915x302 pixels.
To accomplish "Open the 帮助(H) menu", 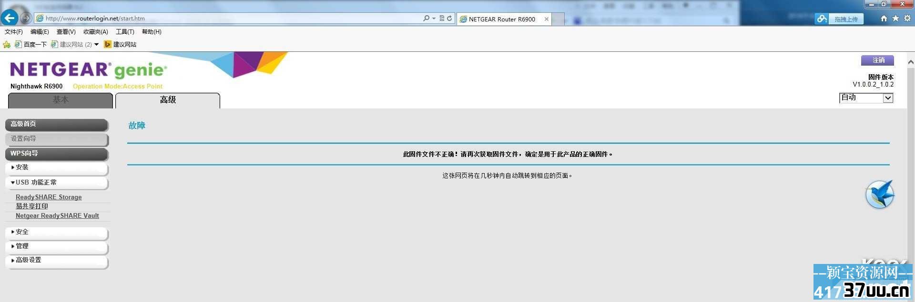I will coord(152,32).
